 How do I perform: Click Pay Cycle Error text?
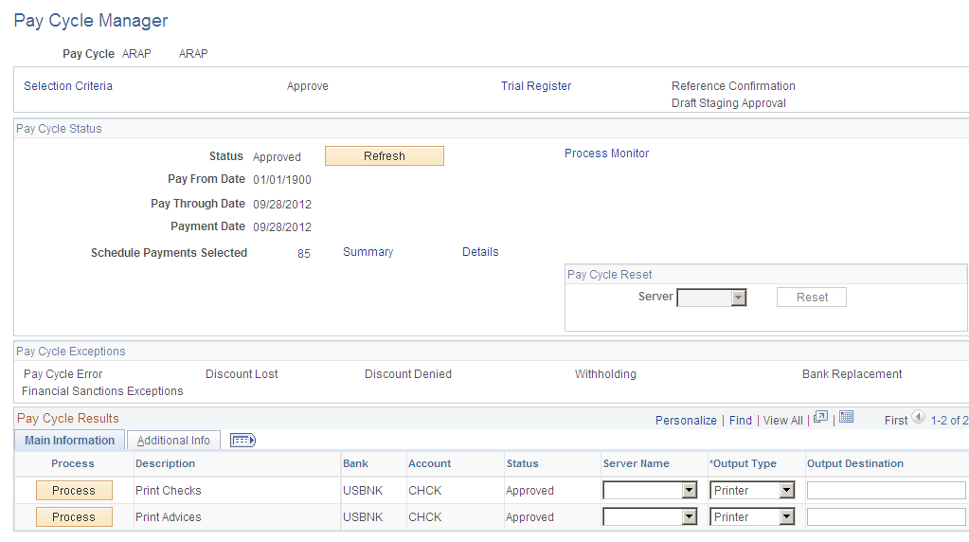[63, 374]
